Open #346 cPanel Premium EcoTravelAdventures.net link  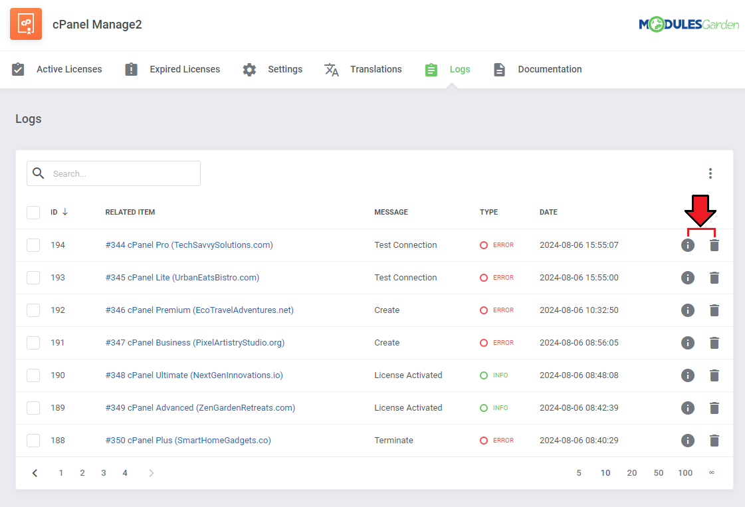point(199,310)
